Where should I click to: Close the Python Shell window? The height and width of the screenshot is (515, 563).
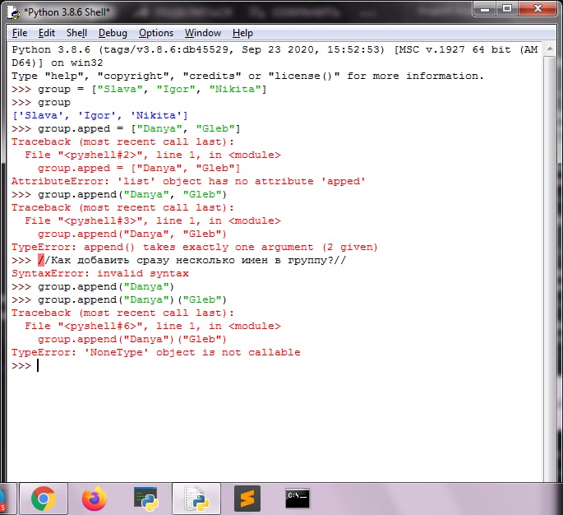[x=538, y=8]
